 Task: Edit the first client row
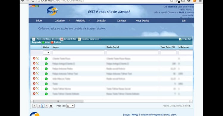click(37, 58)
